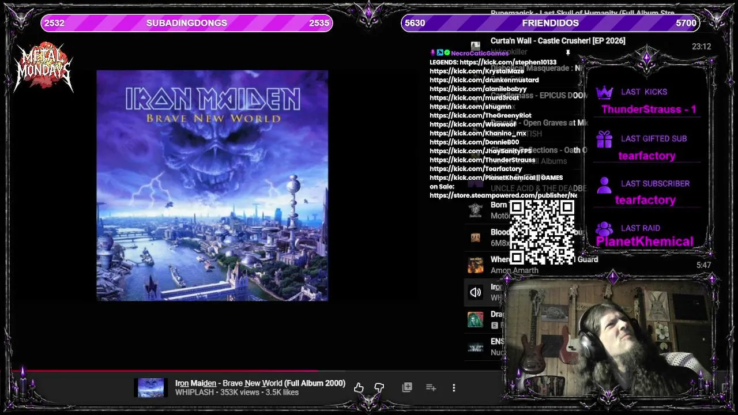Open the kick.com/shugmn link

470,107
